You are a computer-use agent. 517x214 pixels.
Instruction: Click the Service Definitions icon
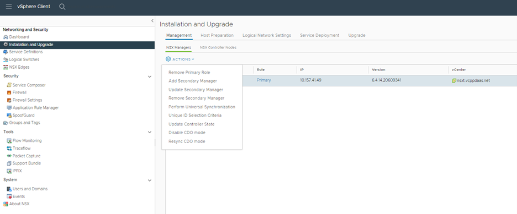pyautogui.click(x=6, y=52)
